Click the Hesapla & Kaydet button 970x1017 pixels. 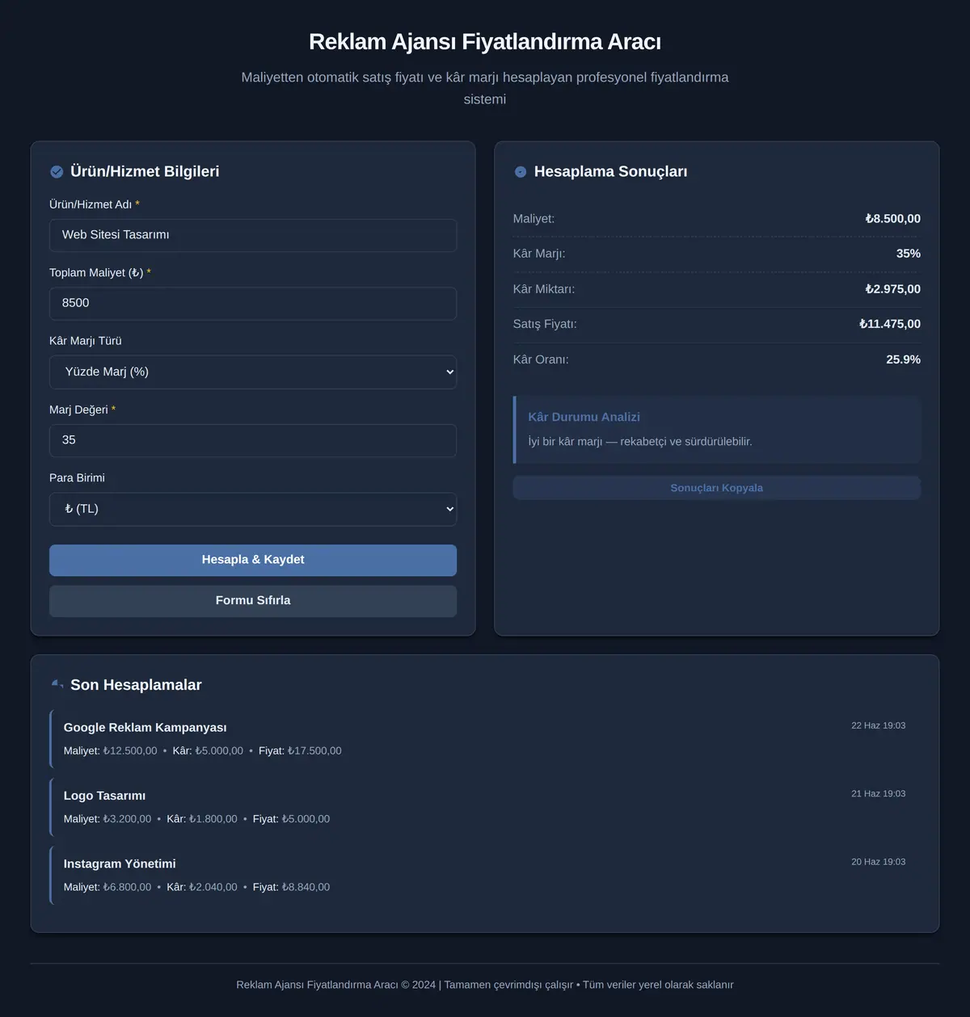coord(253,560)
